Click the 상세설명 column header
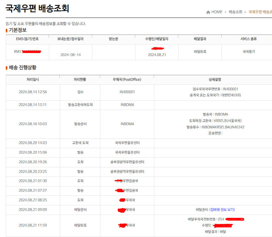272x237 pixels. pyautogui.click(x=213, y=79)
